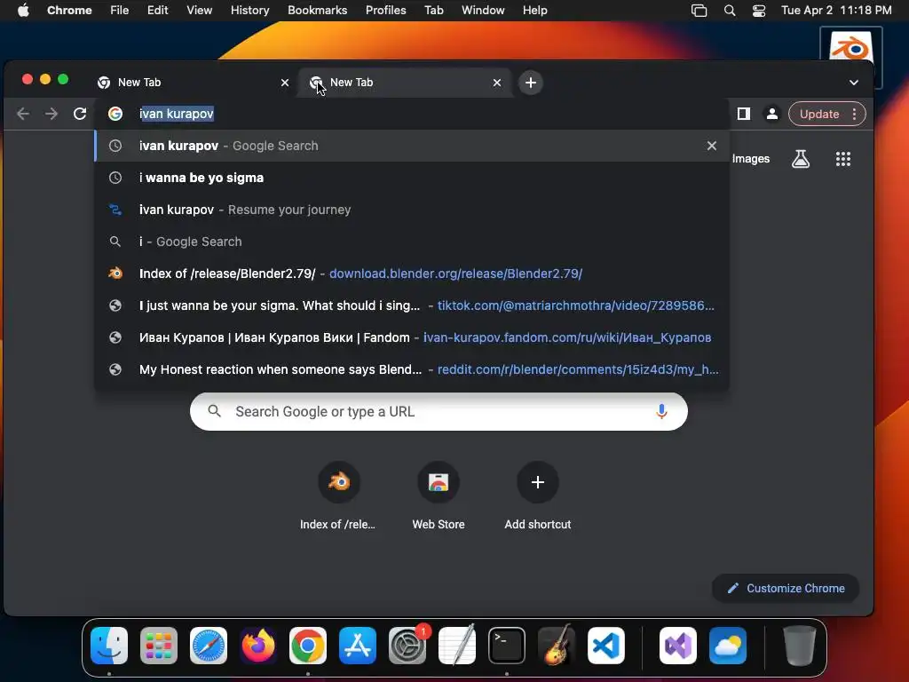Viewport: 909px width, 682px height.
Task: Click the browser forward arrow
Action: (x=51, y=114)
